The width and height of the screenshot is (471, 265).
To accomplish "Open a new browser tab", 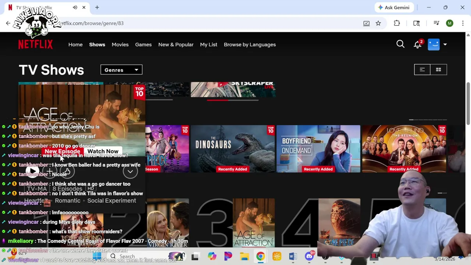I will coord(97,7).
